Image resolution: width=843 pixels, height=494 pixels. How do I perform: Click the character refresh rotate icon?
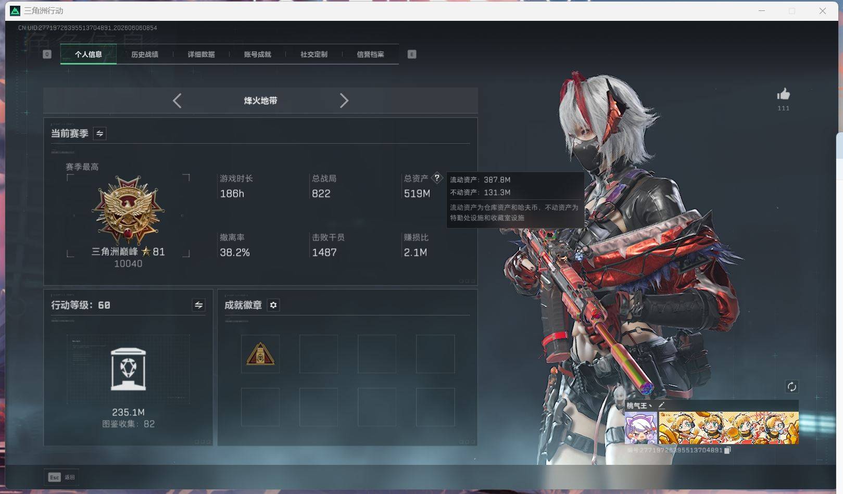point(791,386)
